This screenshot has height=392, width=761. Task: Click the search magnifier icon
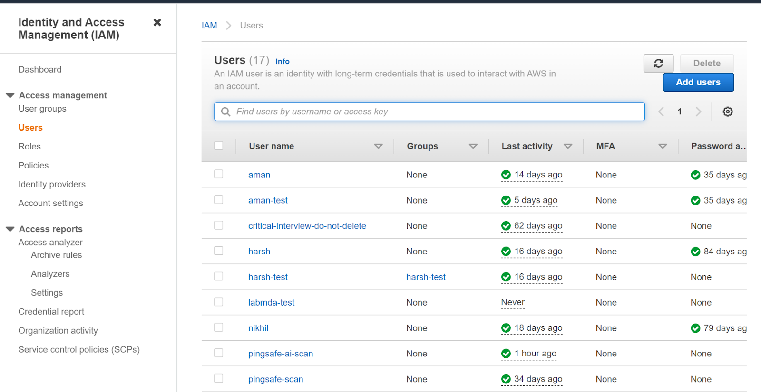point(226,112)
